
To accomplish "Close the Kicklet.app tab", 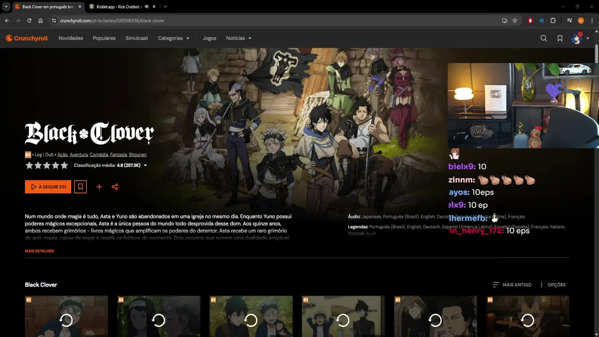I will 154,7.
